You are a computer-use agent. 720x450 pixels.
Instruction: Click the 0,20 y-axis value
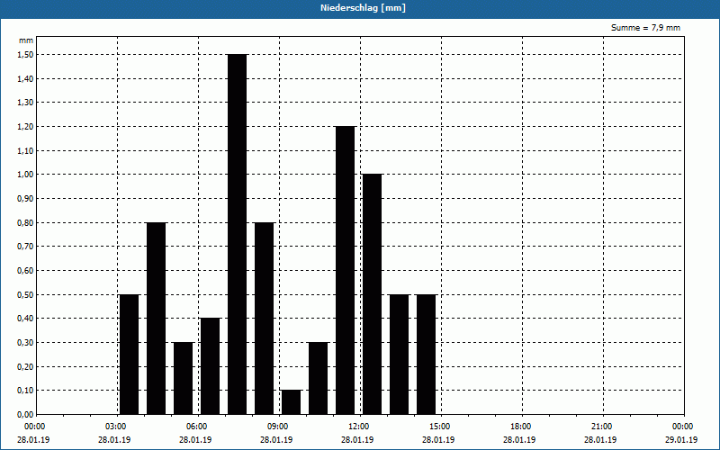pos(25,366)
